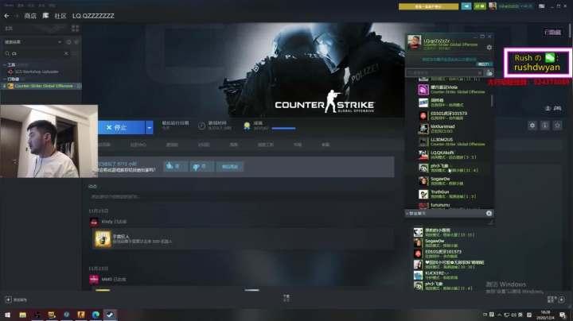The image size is (573, 321).
Task: Click the yellow banner button in title bar
Action: 428,6
